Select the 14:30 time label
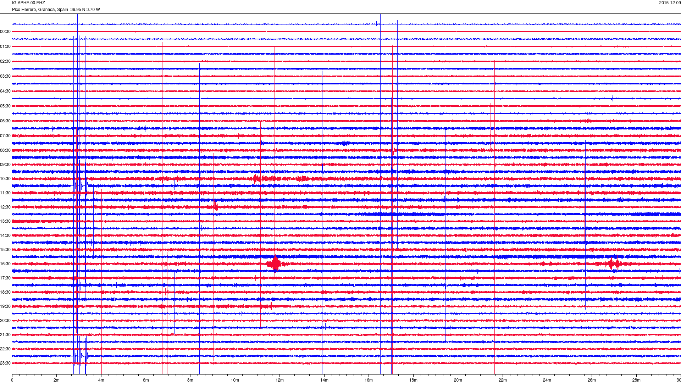The image size is (681, 383). coord(5,235)
